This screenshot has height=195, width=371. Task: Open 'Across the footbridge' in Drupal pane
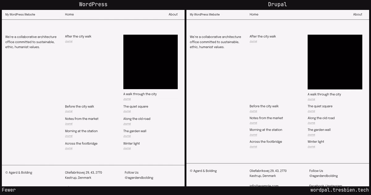(x=266, y=142)
